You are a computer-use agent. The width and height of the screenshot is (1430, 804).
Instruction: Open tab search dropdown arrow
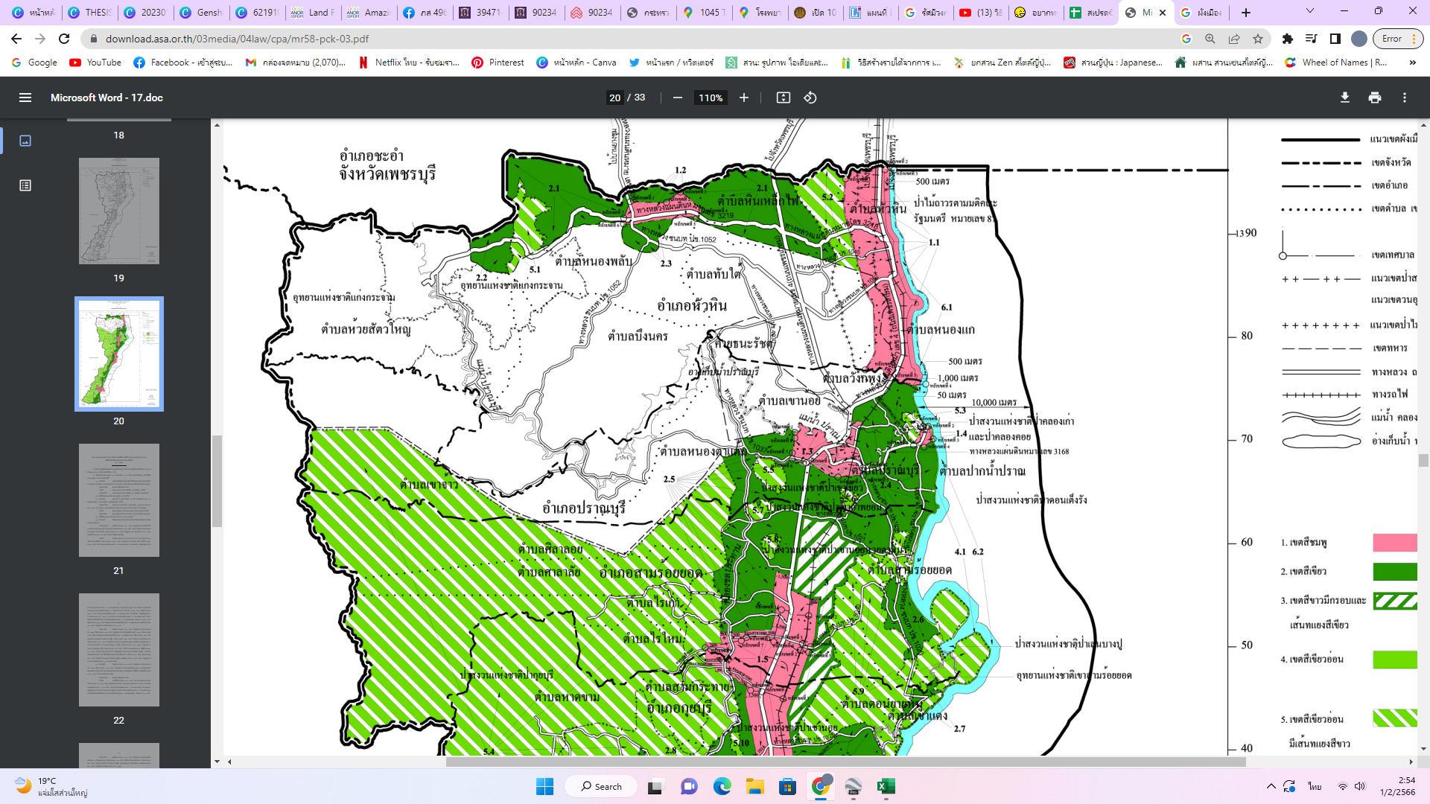point(1310,12)
